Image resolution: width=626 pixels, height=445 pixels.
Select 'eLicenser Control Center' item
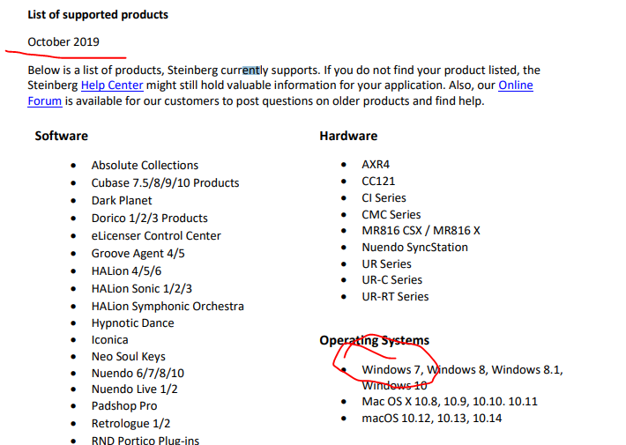[x=156, y=235]
